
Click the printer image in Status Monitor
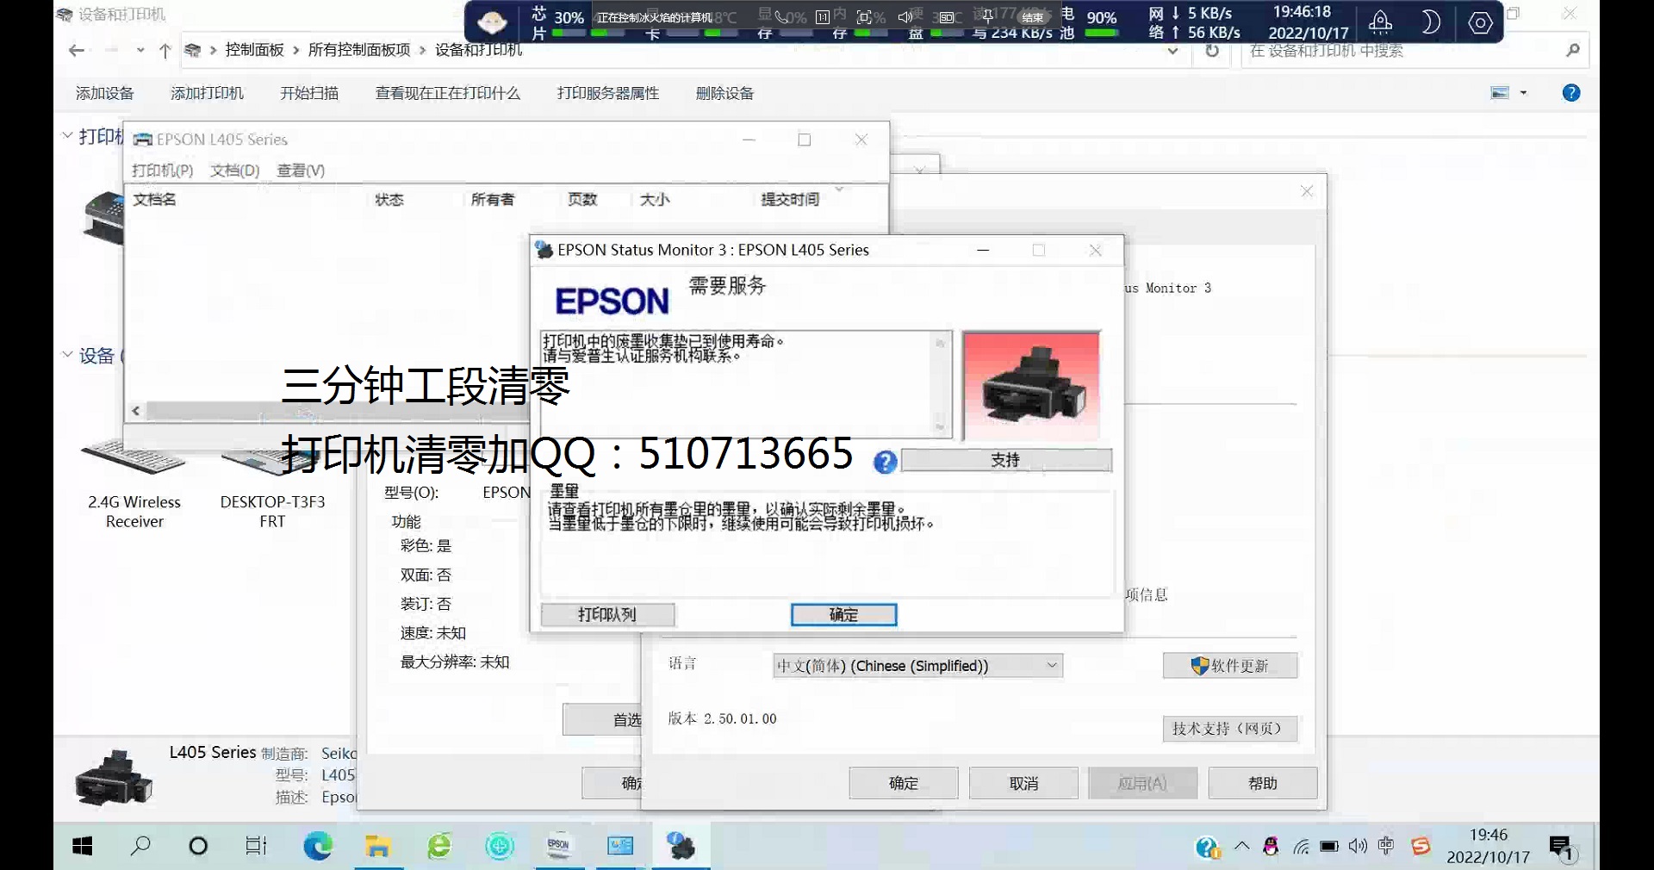pyautogui.click(x=1031, y=386)
